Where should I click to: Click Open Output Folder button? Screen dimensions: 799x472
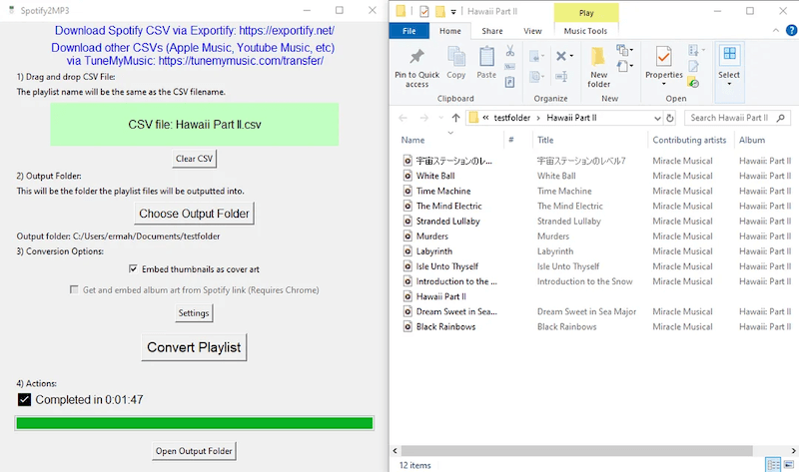coord(194,451)
